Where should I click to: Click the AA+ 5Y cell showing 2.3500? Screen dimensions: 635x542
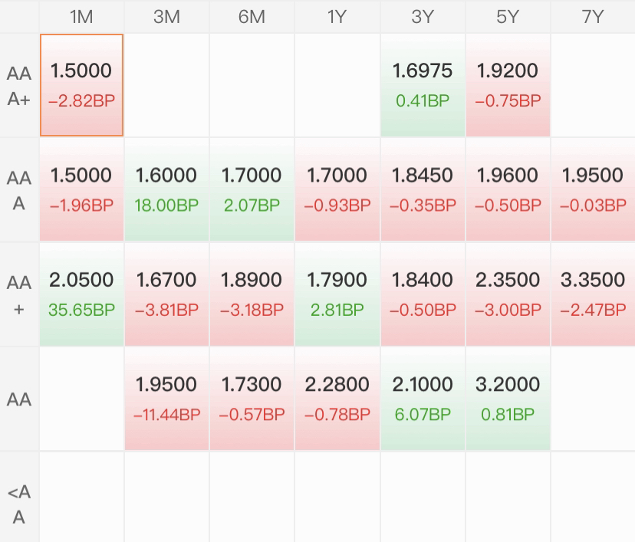[508, 294]
